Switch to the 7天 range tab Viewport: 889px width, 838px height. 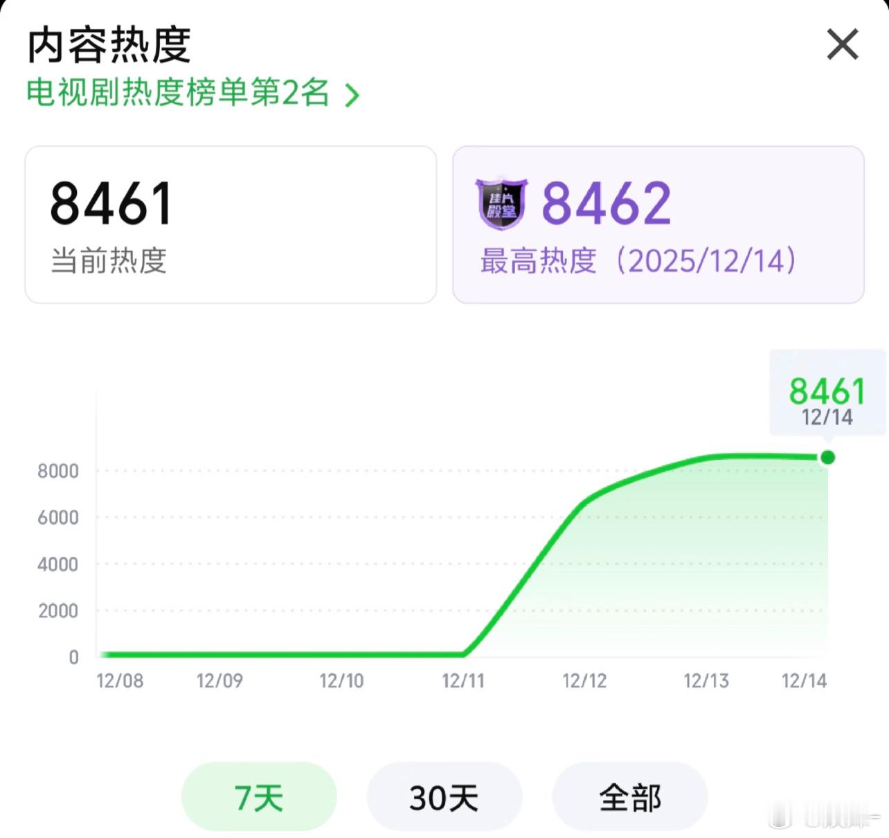pos(259,796)
